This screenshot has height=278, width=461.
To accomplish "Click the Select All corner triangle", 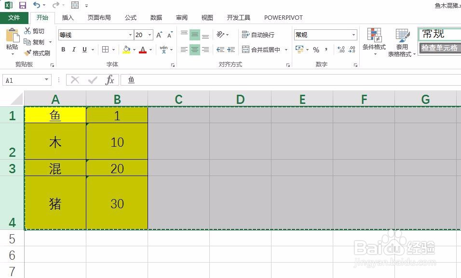I will (x=17, y=99).
